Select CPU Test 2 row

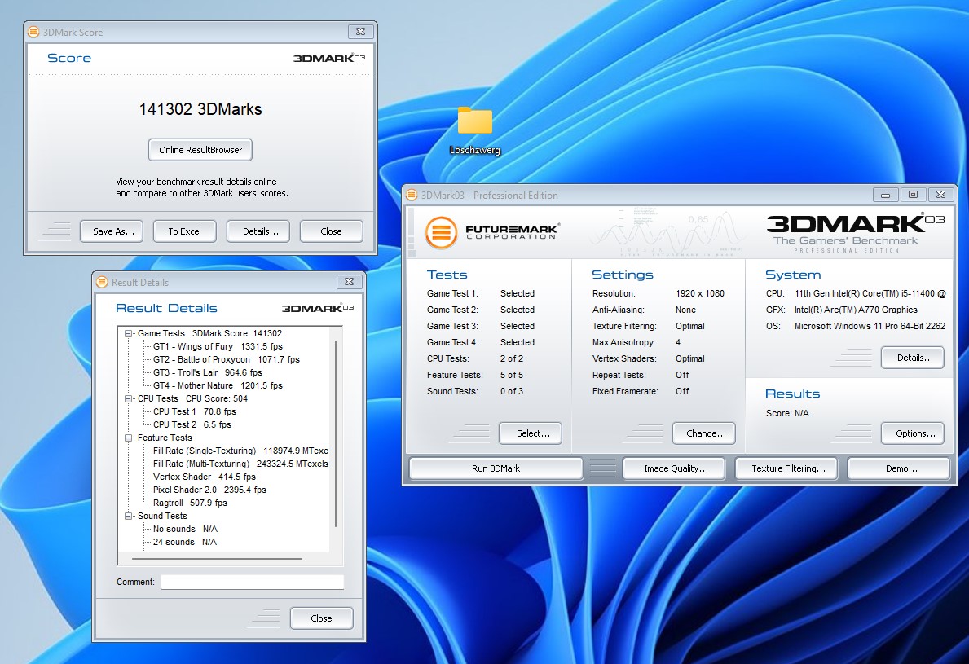tap(192, 425)
